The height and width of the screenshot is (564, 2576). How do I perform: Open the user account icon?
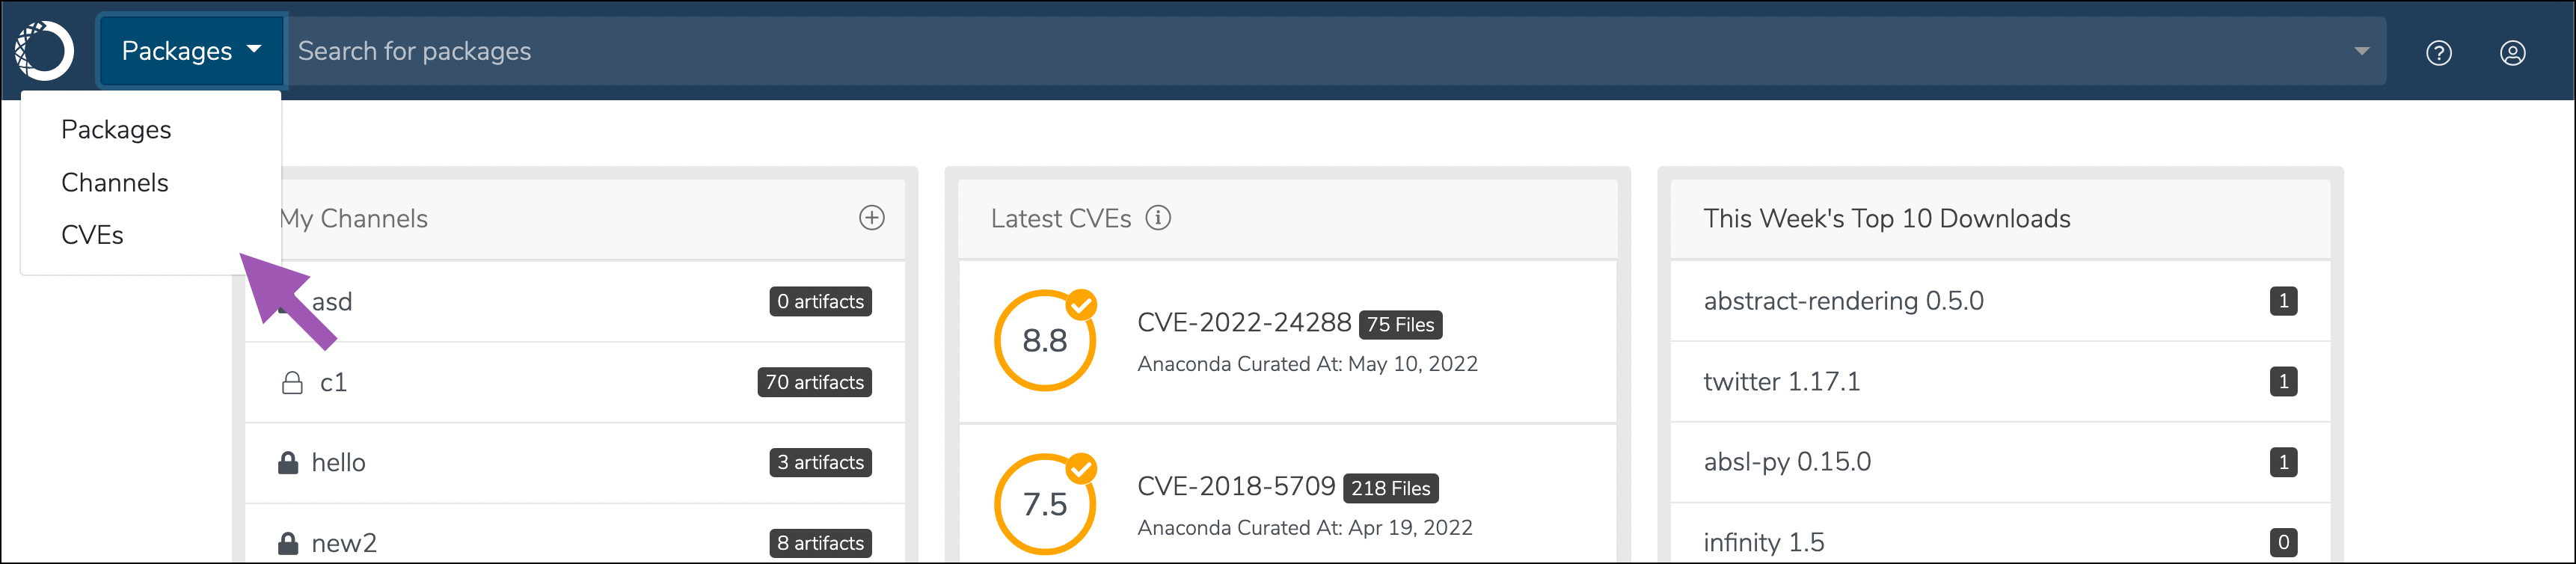click(2513, 53)
